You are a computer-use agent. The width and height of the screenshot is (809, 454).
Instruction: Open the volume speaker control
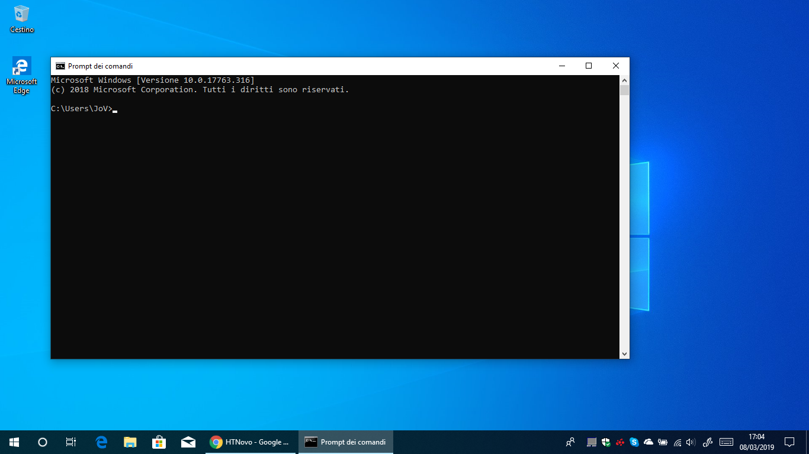click(x=691, y=442)
